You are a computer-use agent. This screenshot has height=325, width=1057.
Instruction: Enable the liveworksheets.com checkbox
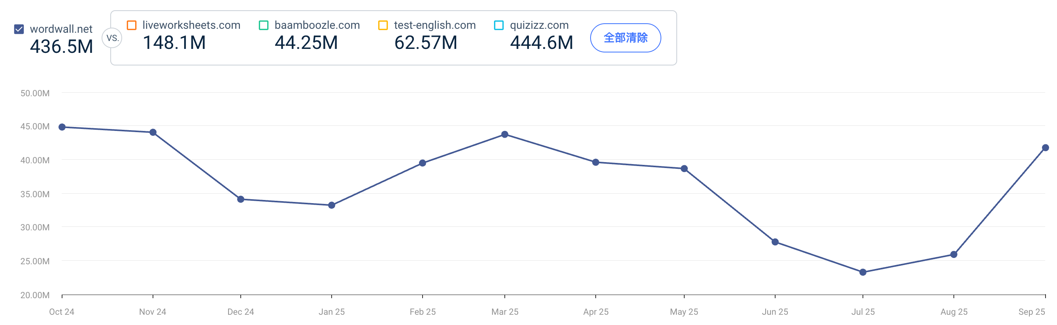(x=132, y=25)
